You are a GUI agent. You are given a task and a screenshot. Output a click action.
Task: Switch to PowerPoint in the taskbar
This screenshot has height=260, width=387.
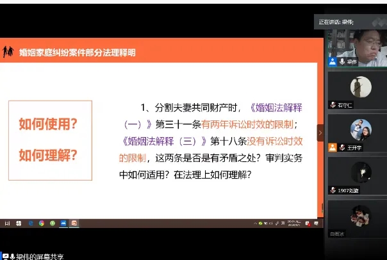coord(74,223)
